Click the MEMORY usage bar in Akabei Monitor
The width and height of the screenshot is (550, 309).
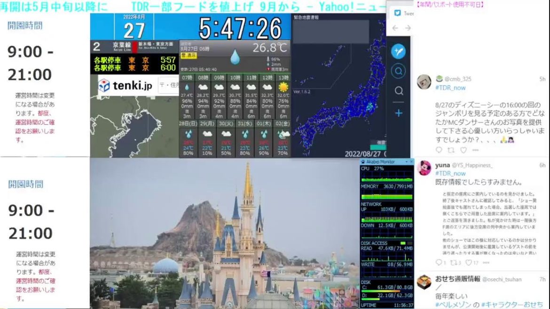[387, 196]
